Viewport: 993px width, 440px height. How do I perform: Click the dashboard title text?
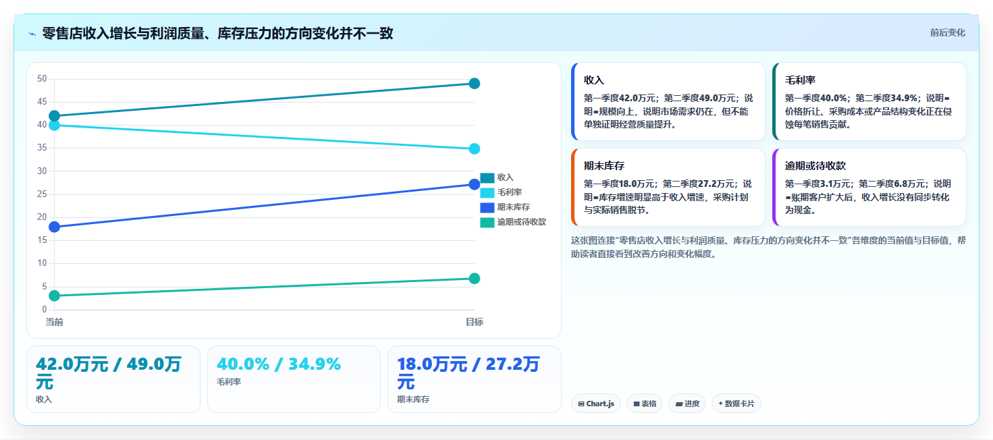(x=217, y=33)
